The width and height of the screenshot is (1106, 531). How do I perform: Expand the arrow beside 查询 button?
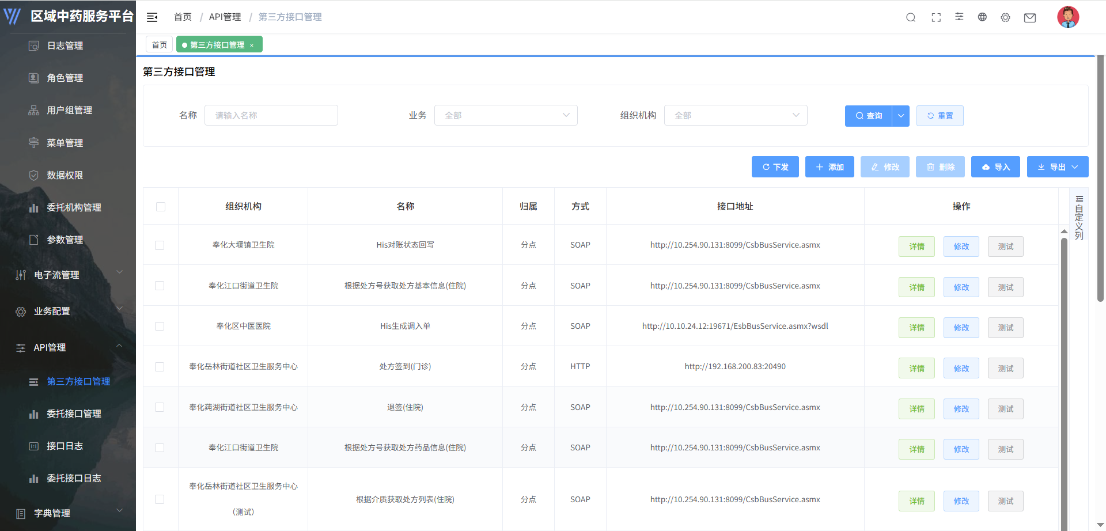coord(901,116)
